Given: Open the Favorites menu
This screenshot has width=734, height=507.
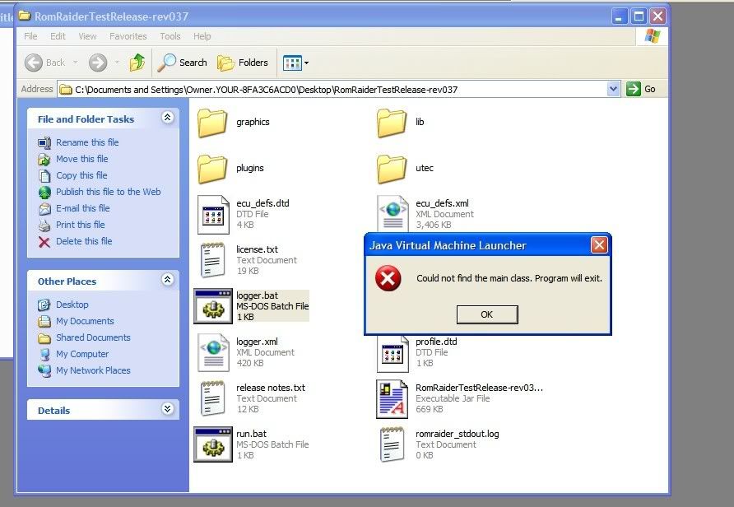Looking at the screenshot, I should coord(128,36).
